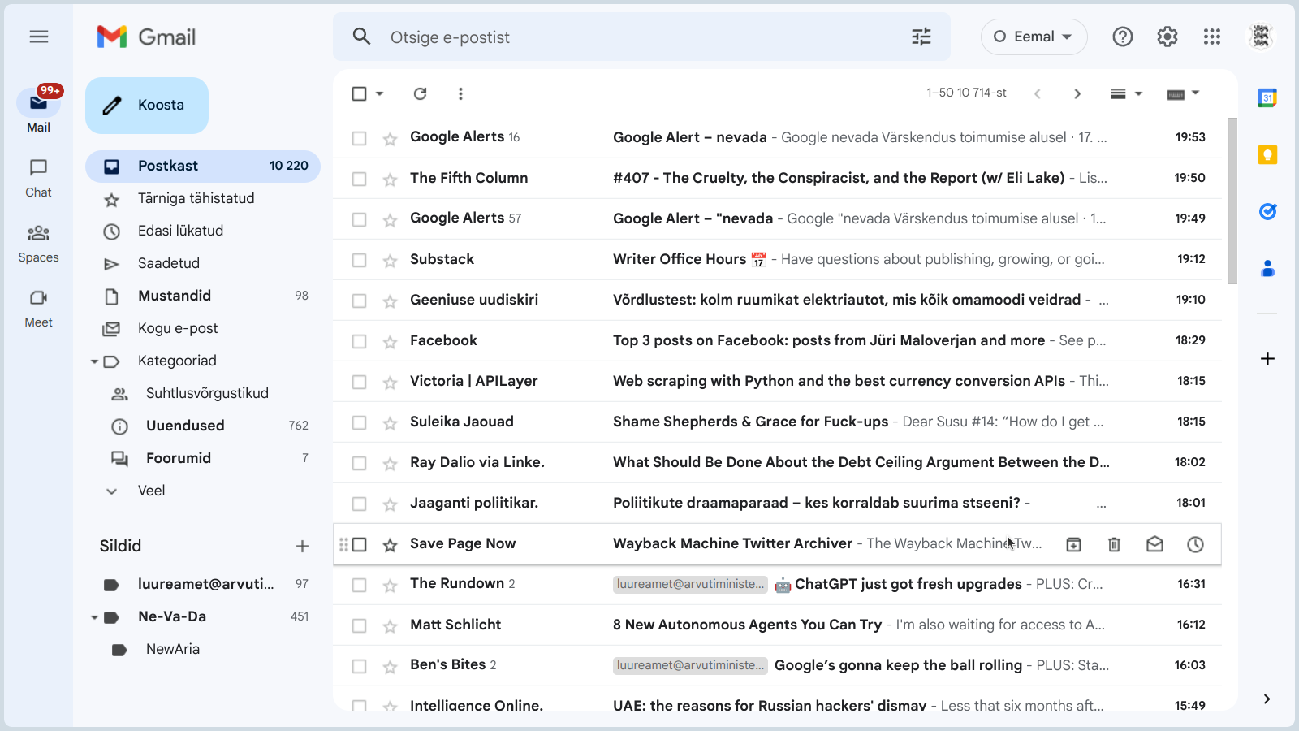Create a new label with plus icon

pyautogui.click(x=302, y=546)
